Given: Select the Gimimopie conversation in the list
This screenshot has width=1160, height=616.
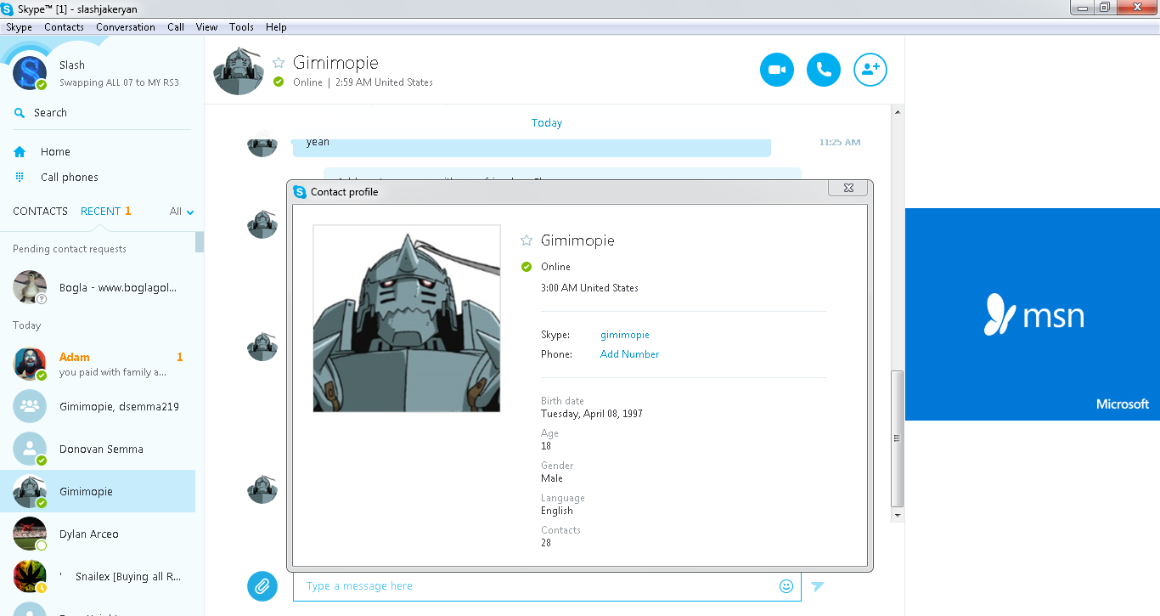Looking at the screenshot, I should [x=98, y=491].
